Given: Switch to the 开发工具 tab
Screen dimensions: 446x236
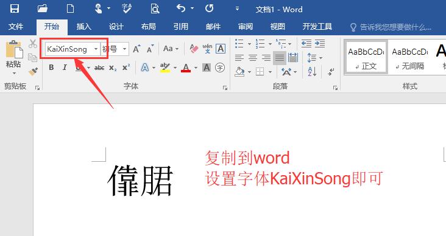Looking at the screenshot, I should tap(317, 27).
